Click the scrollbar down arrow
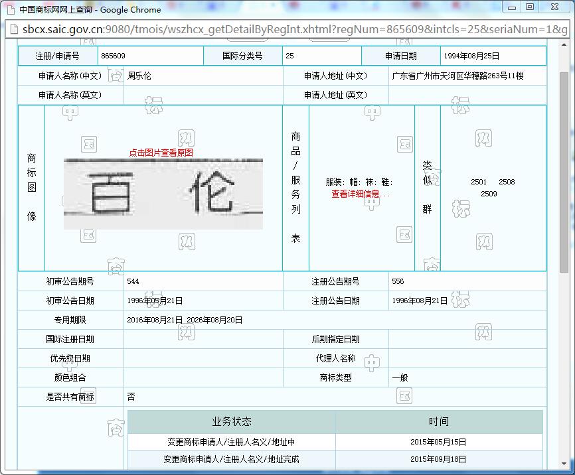The image size is (575, 475). (x=564, y=464)
